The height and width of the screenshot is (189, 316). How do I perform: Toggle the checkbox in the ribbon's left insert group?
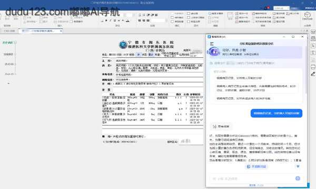71,22
